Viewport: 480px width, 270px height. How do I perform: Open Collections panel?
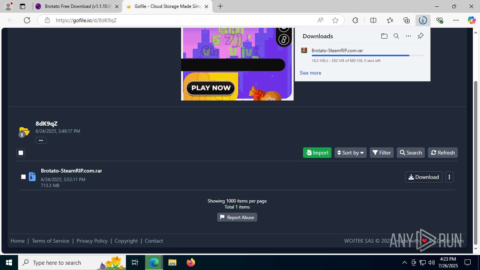406,20
